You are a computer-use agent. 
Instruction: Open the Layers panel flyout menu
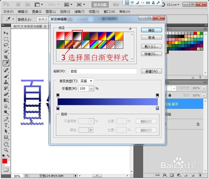pos(205,82)
